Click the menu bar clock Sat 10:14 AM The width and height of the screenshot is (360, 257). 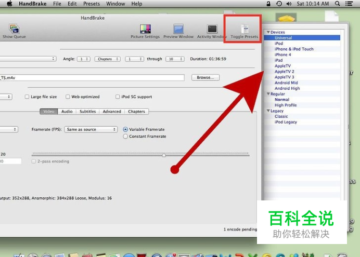coord(313,4)
